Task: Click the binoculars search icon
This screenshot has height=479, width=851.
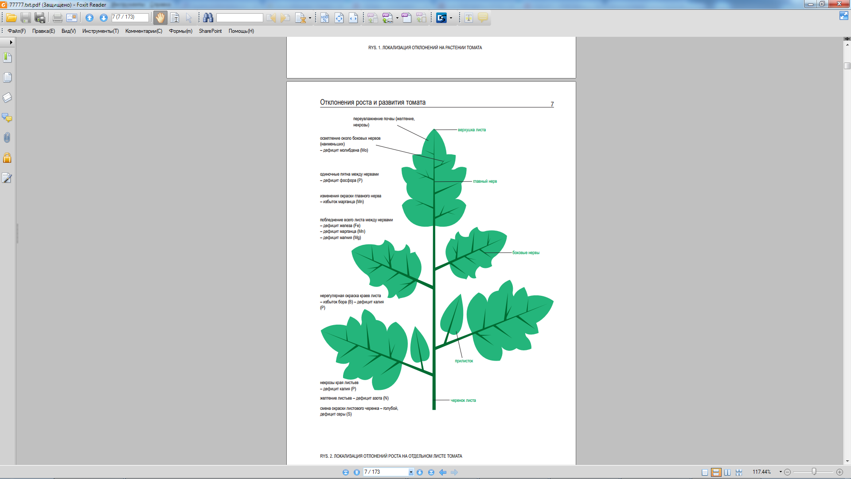Action: 208,18
